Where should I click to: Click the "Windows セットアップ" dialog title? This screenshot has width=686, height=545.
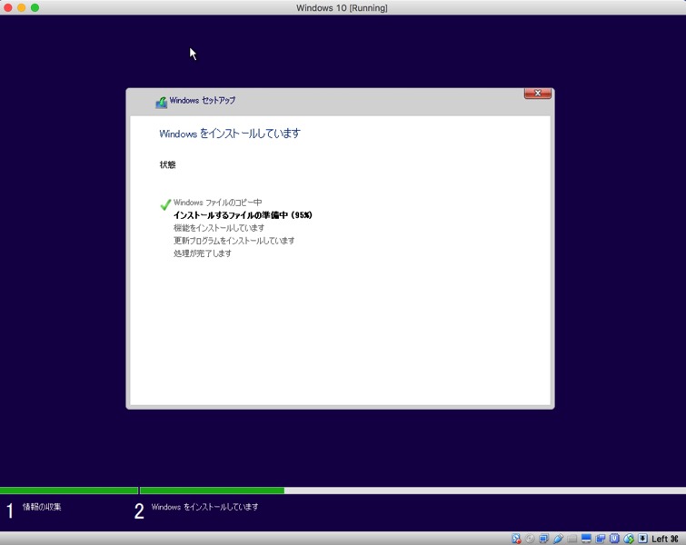pos(203,101)
